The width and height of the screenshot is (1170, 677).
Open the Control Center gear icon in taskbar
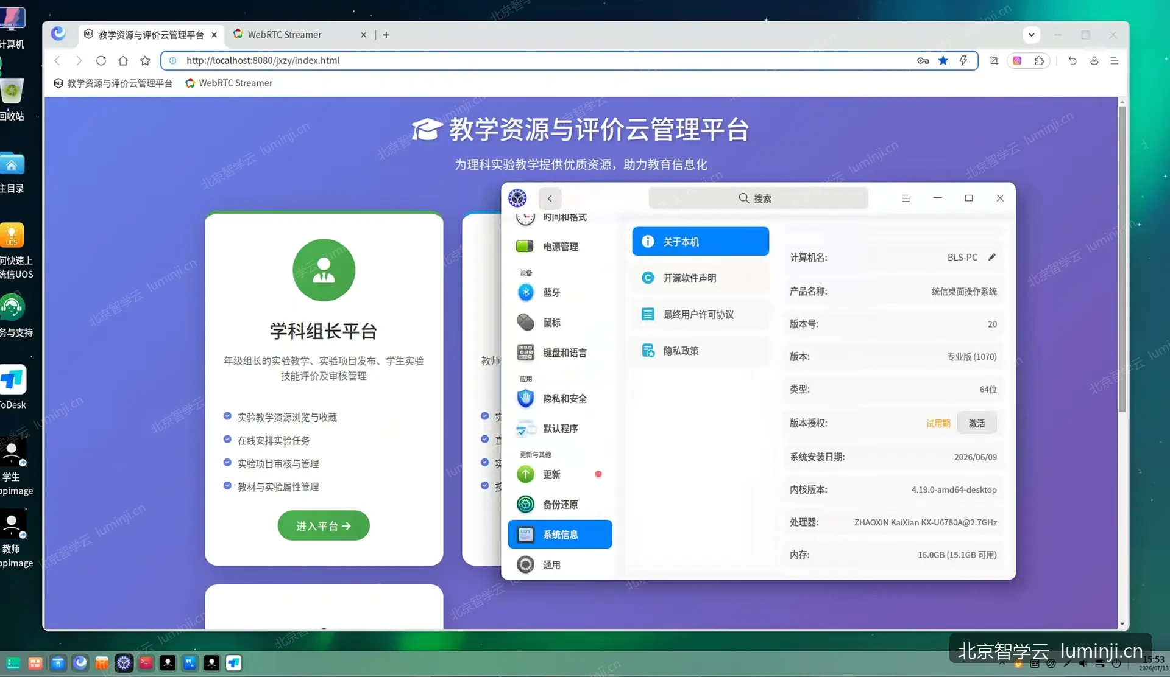tap(124, 663)
